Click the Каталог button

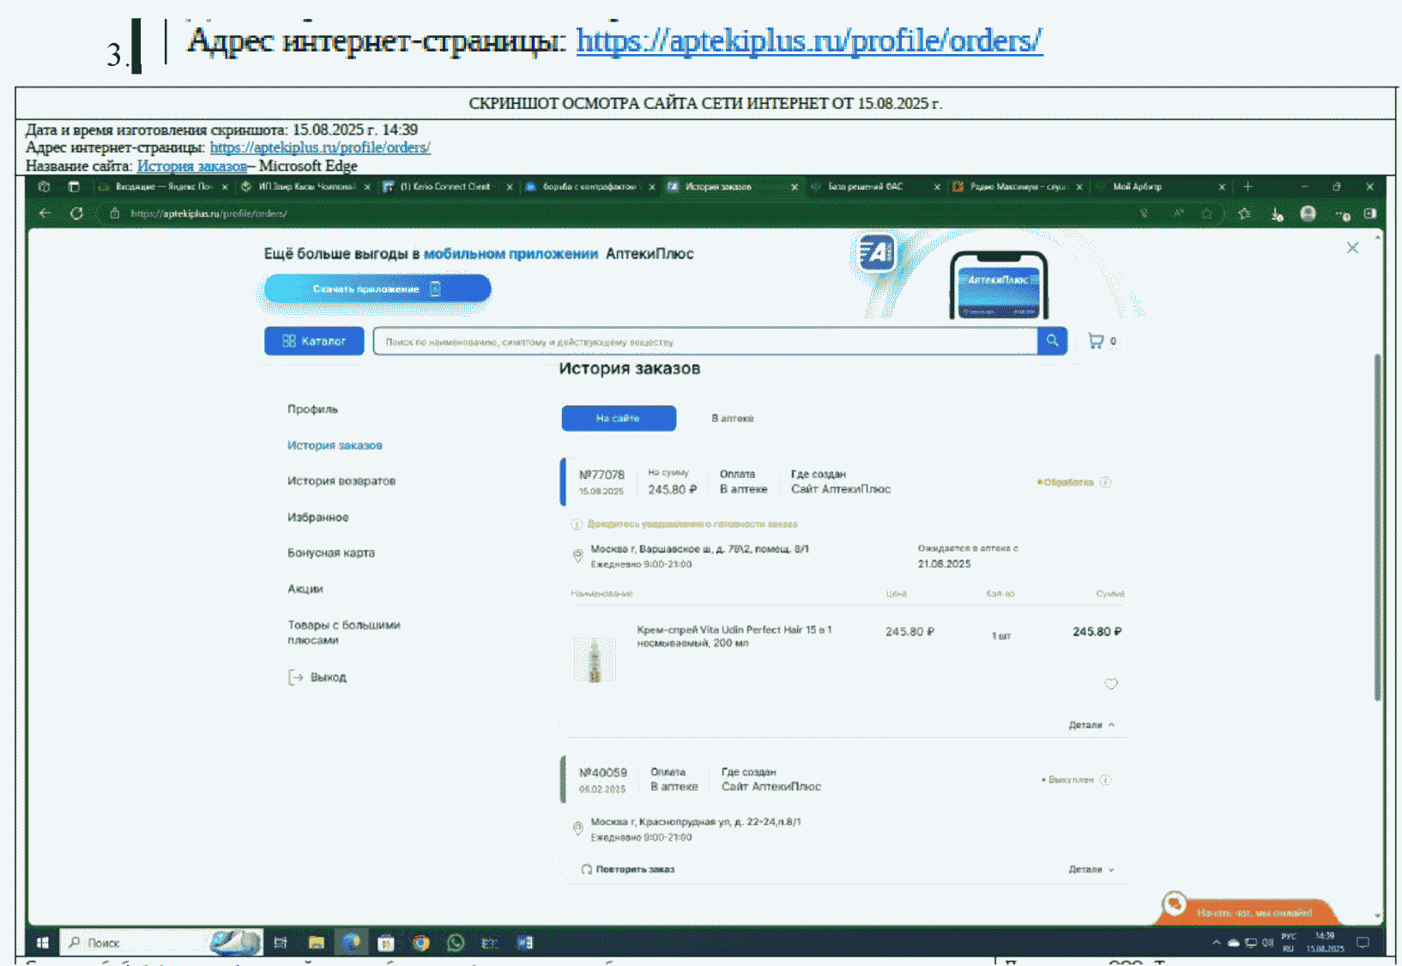tap(314, 341)
